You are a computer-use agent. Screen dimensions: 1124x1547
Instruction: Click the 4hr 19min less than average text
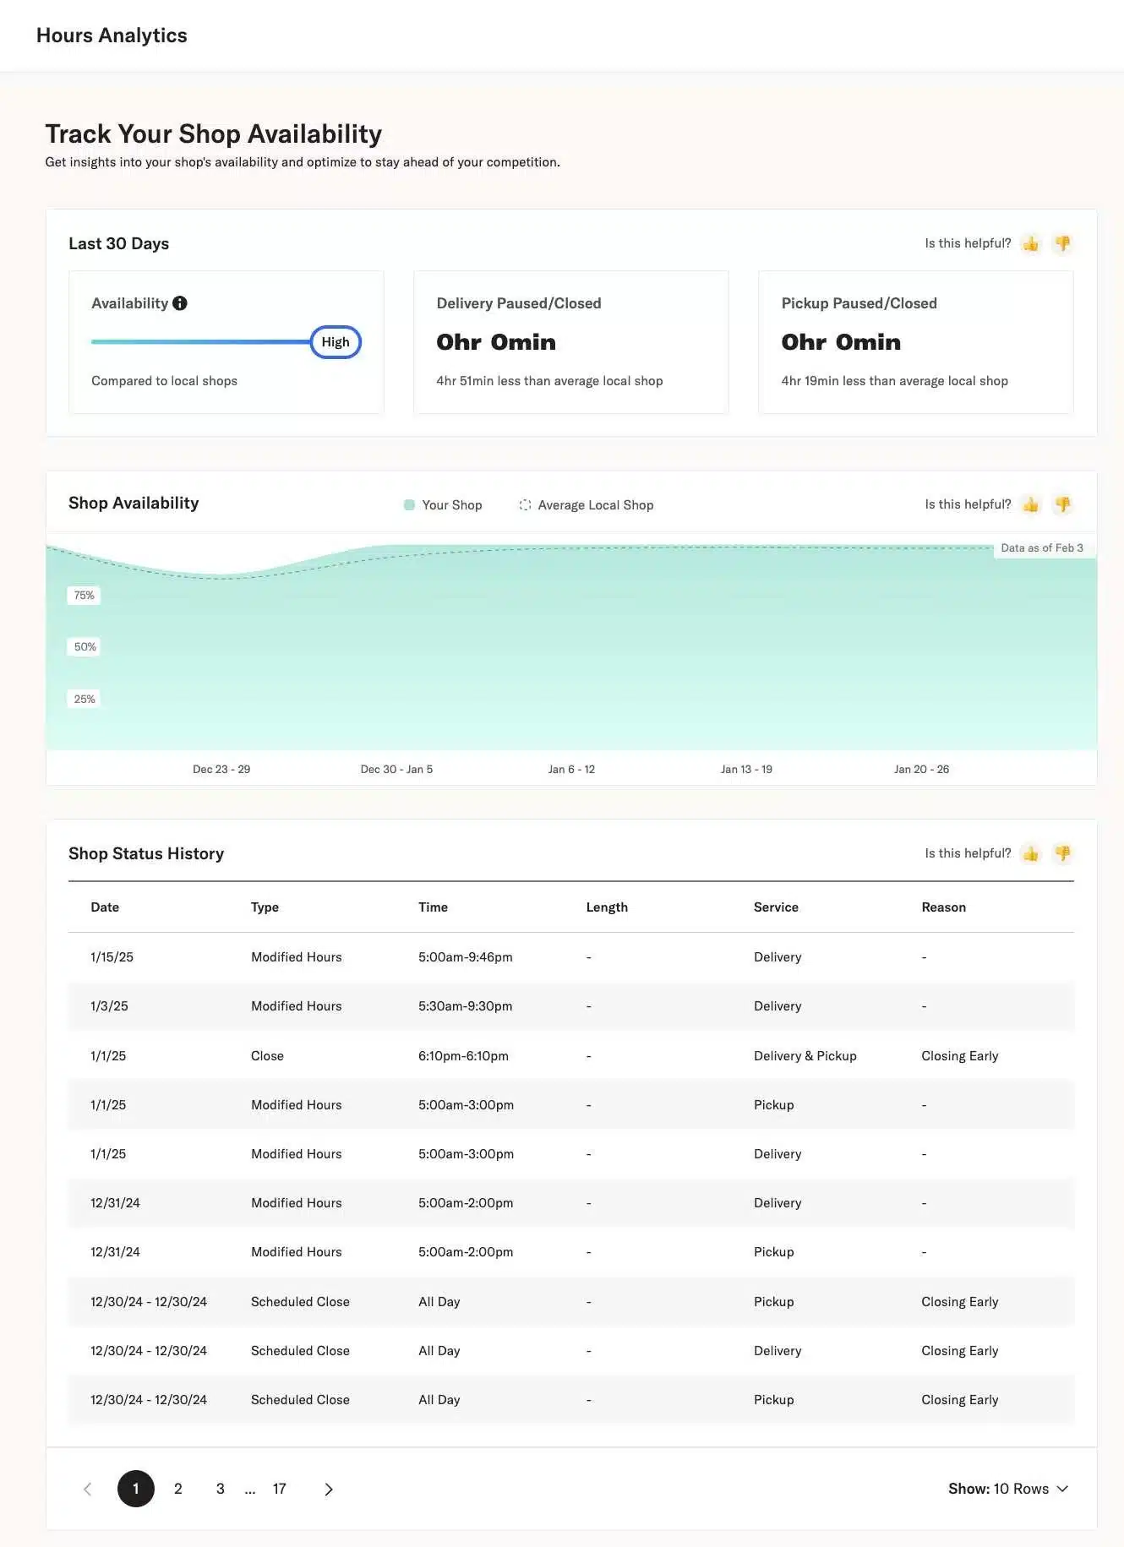click(x=894, y=381)
